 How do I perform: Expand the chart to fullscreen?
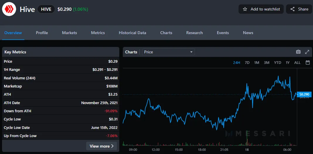307,52
